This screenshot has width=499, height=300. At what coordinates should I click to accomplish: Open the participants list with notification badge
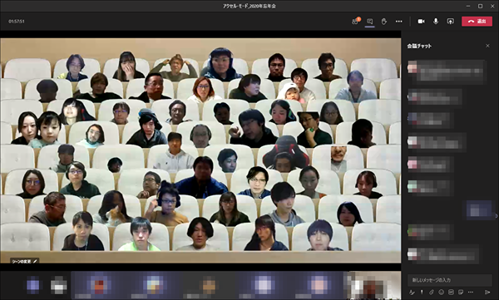click(356, 22)
